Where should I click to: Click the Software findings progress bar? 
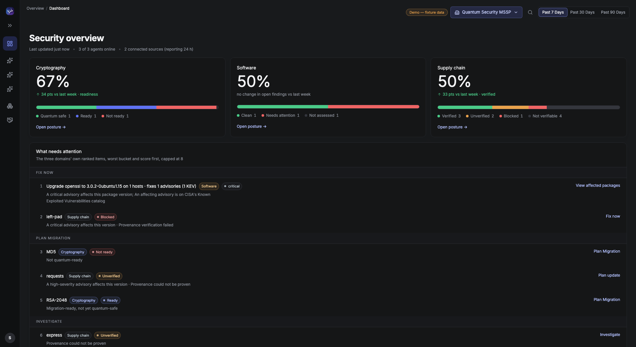(328, 107)
